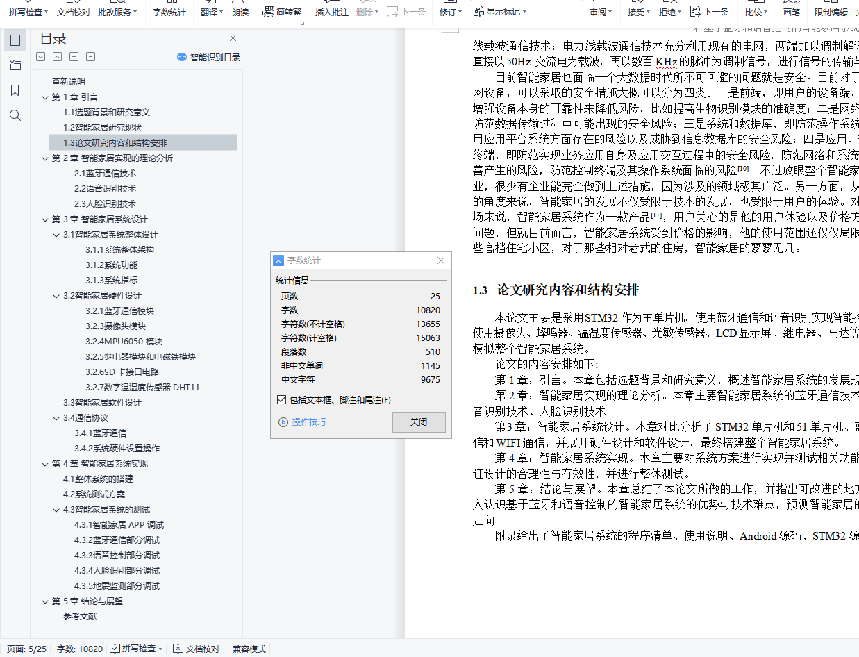
Task: Close the 目录 navigation pane
Action: pos(233,38)
